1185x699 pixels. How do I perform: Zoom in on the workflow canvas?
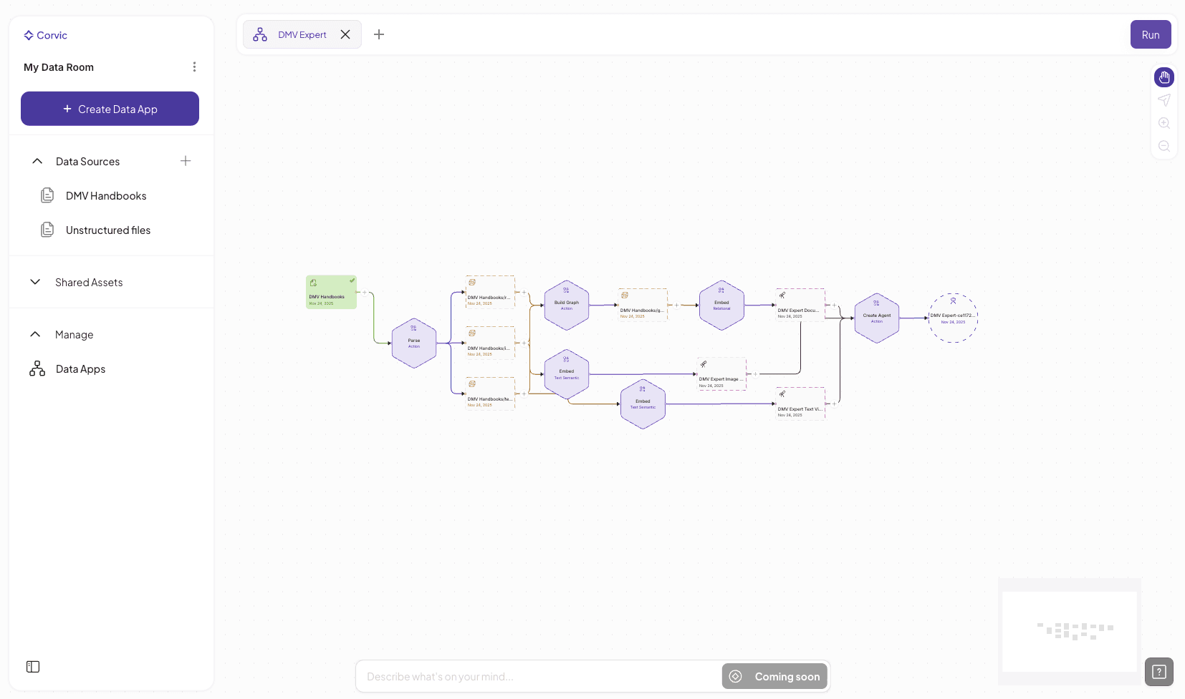coord(1164,123)
